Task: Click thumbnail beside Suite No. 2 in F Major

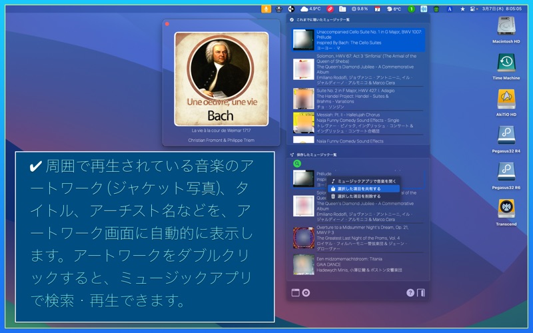Action: pos(304,99)
